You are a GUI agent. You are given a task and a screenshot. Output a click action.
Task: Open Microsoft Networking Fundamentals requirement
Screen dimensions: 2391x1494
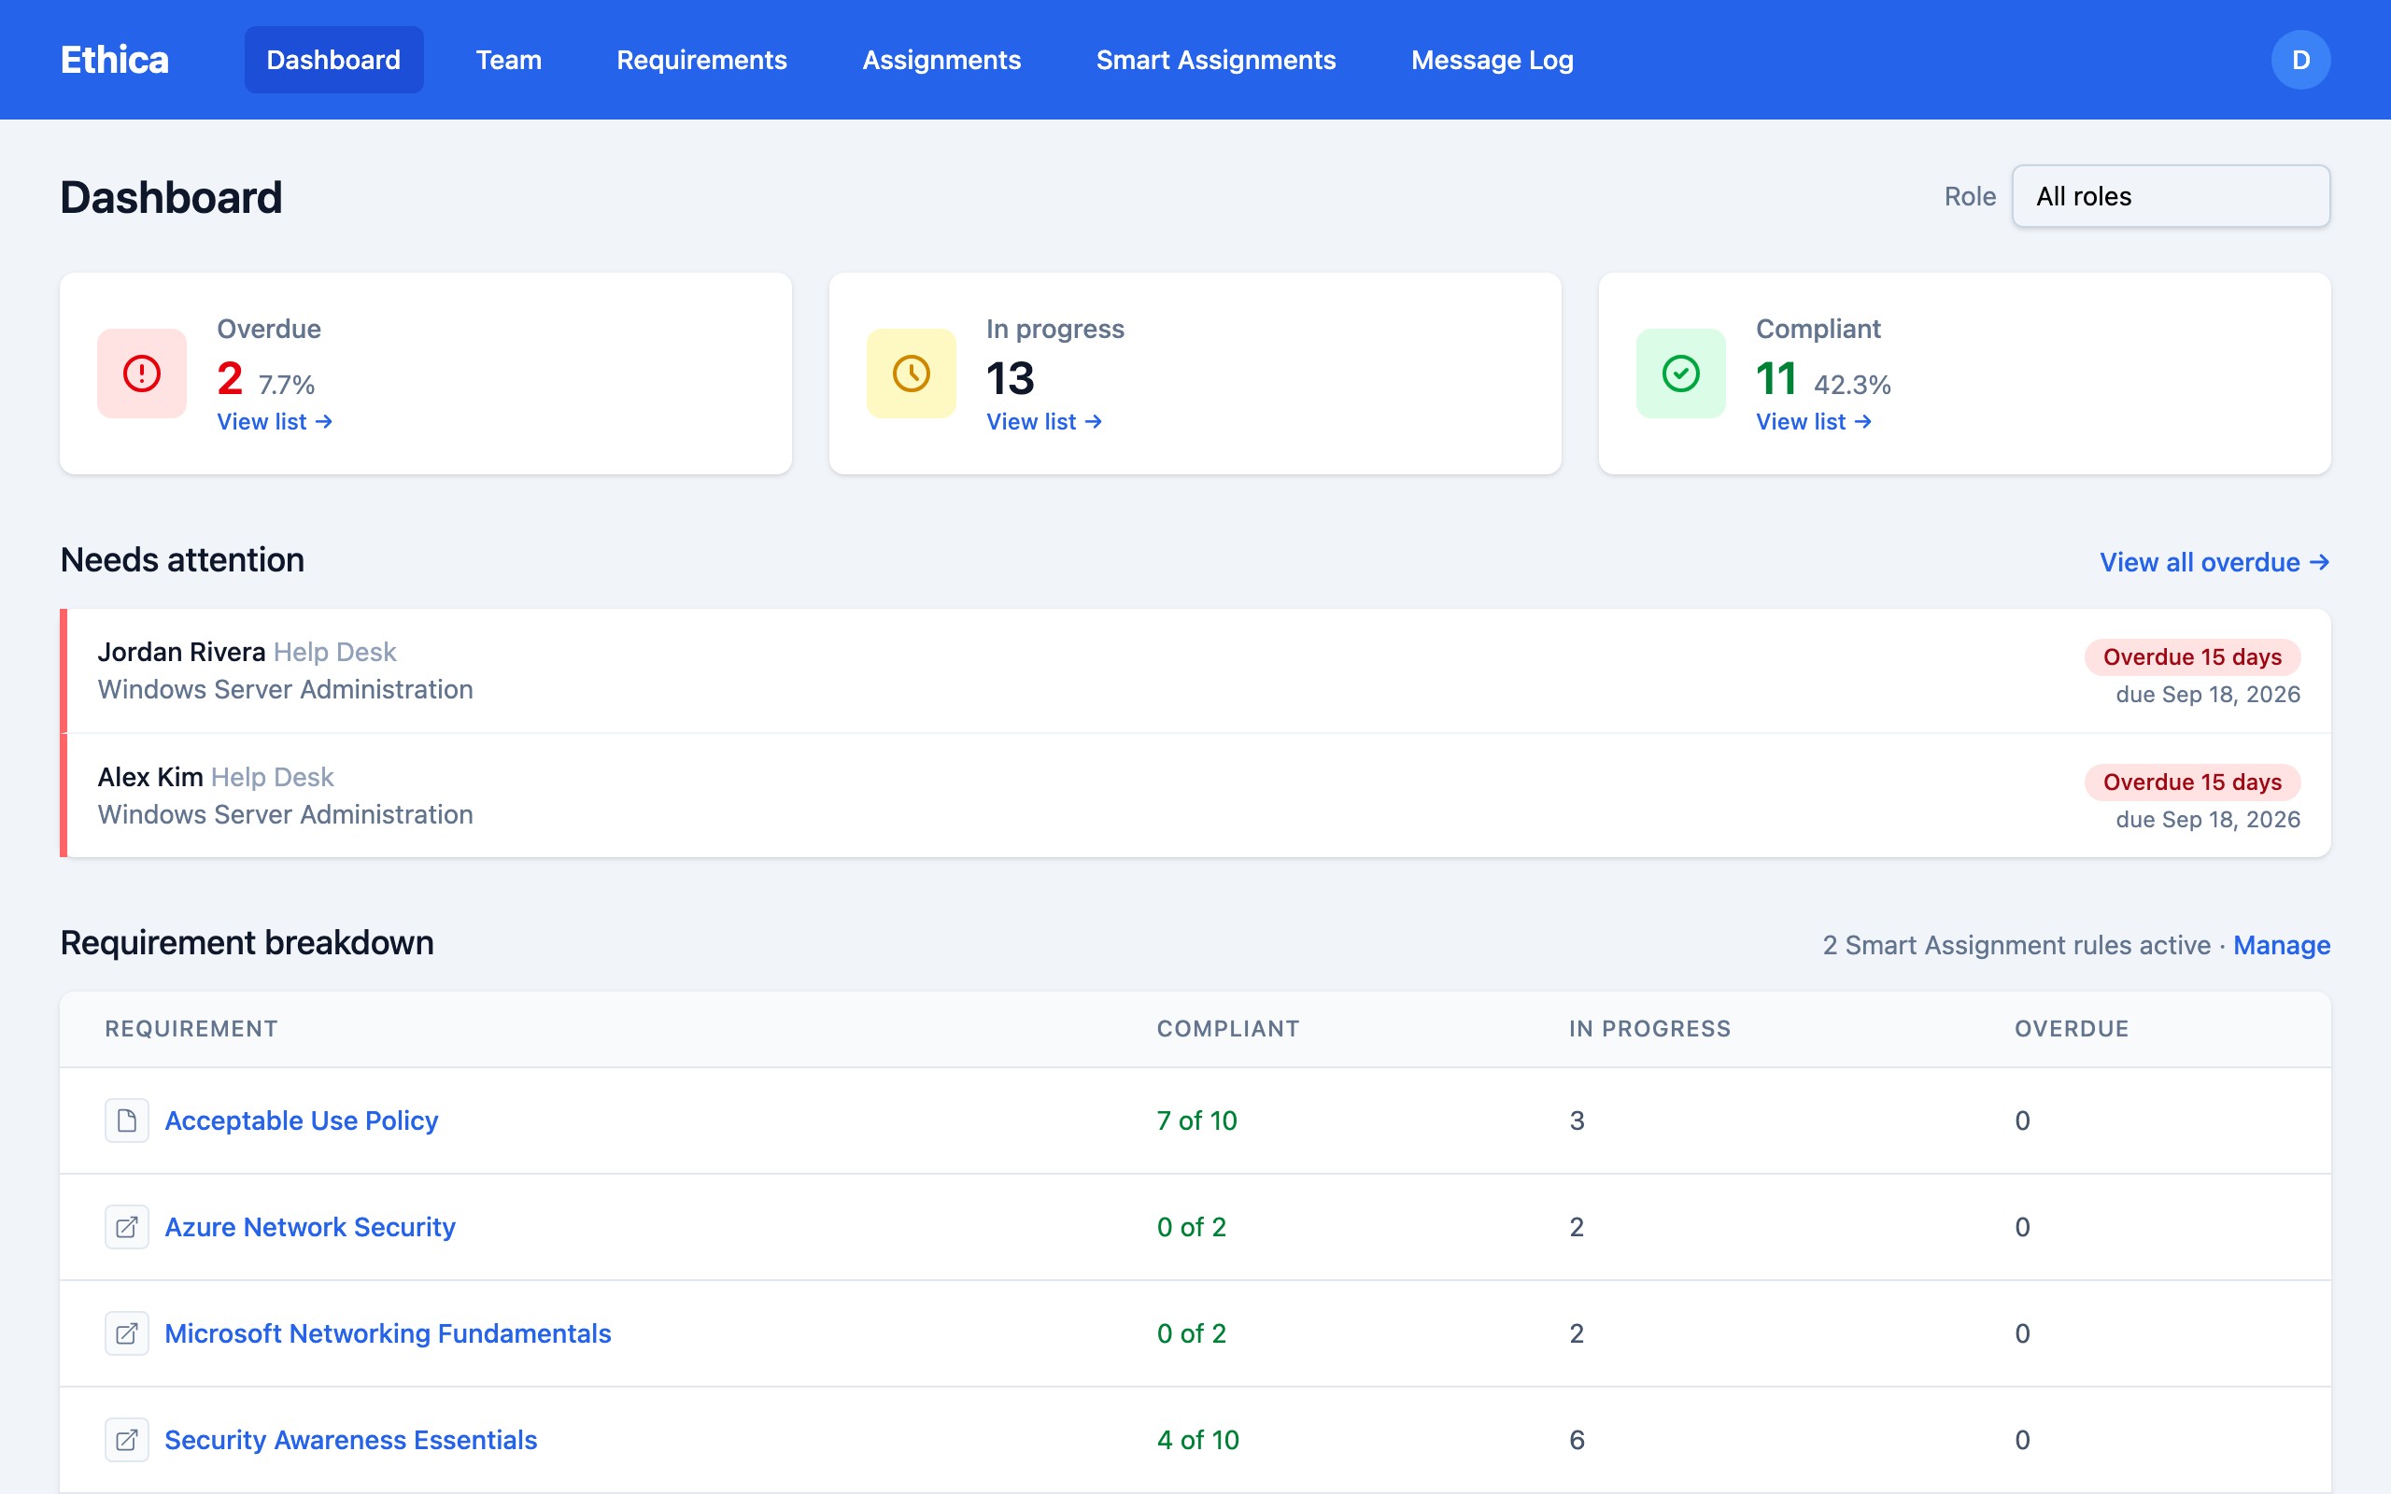(x=389, y=1334)
